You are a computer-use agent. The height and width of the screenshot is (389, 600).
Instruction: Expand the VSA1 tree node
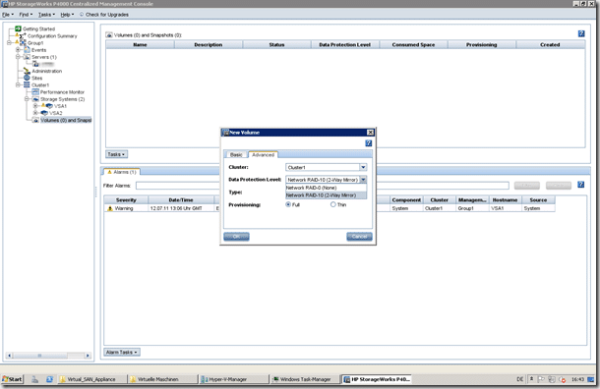(x=35, y=106)
